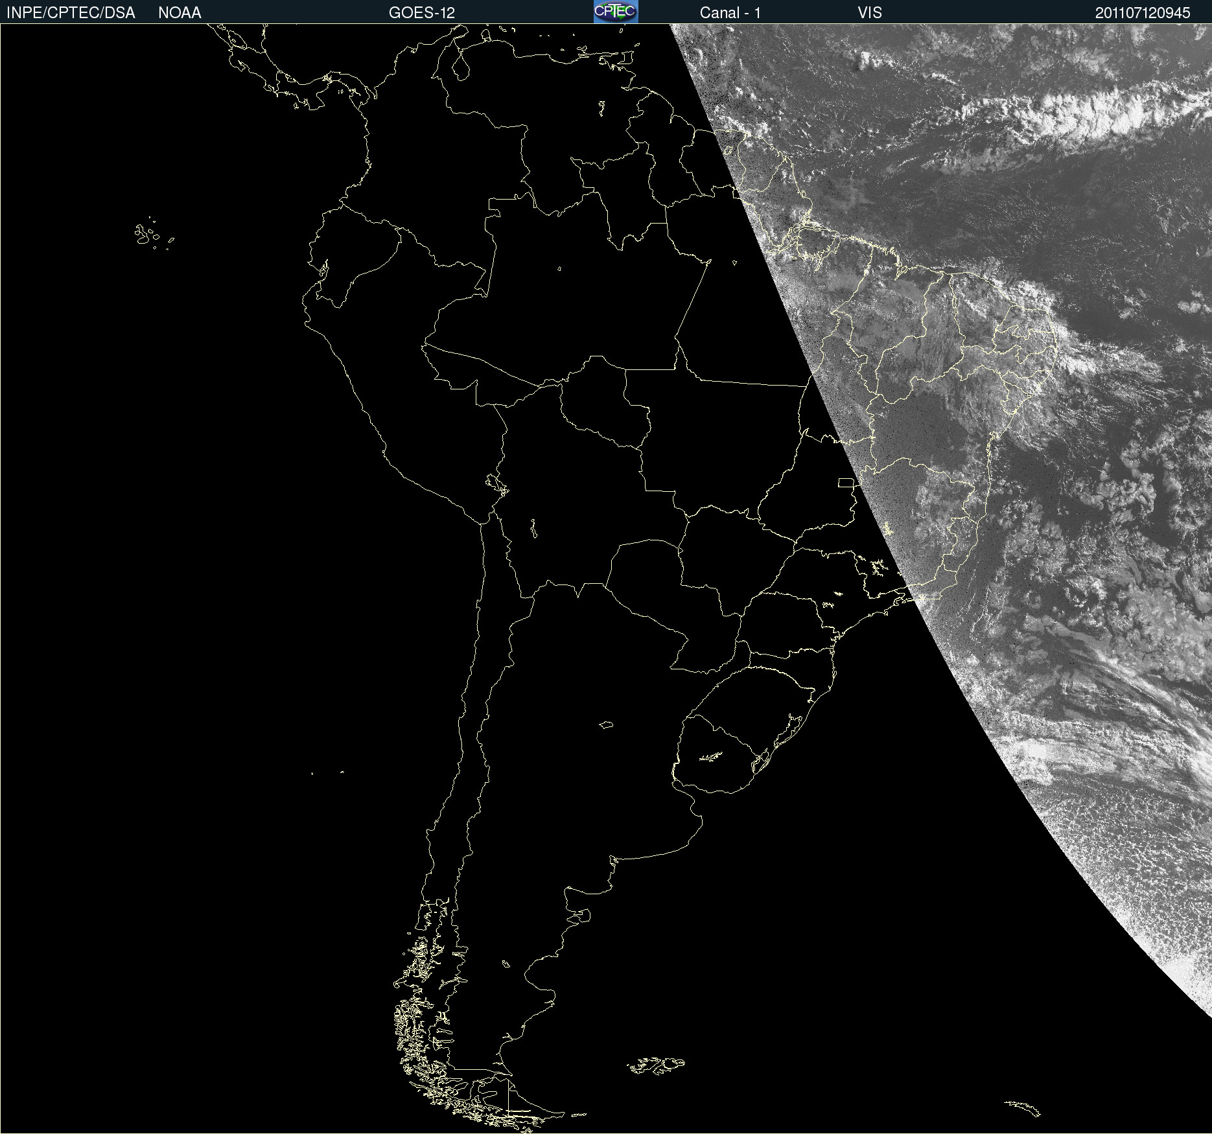Click the GOES-12 satellite label
This screenshot has height=1134, width=1212.
pyautogui.click(x=422, y=13)
